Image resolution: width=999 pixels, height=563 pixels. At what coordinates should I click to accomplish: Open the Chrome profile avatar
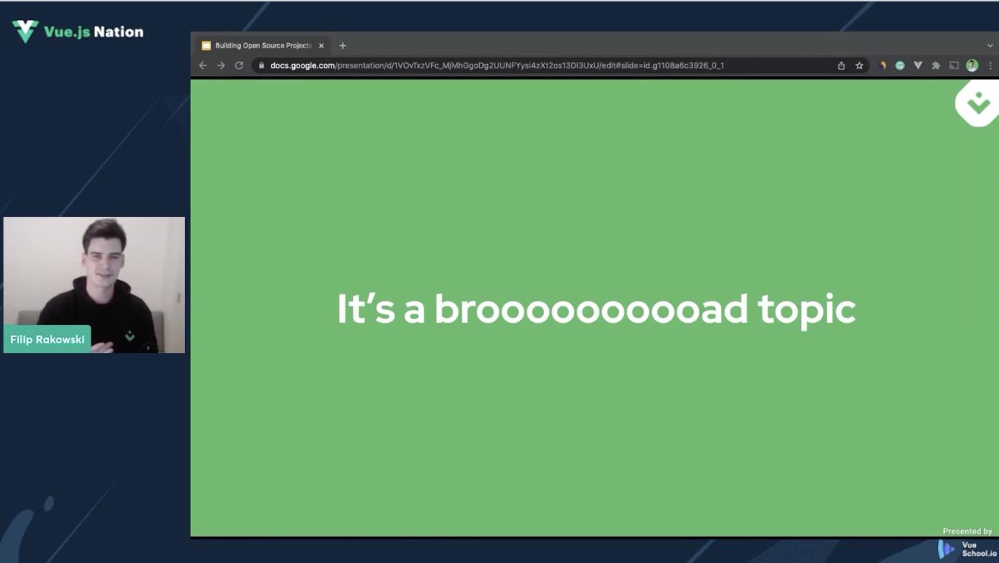972,66
